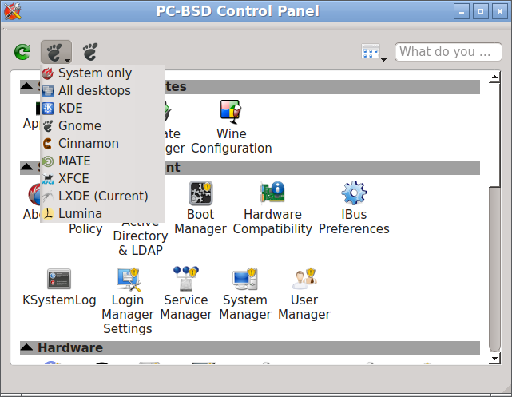Open the desktop selector paw dropdown button
The image size is (512, 397).
(56, 52)
